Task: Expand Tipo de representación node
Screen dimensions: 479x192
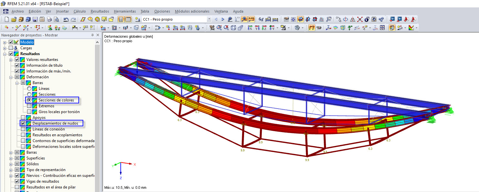Action: pyautogui.click(x=11, y=170)
